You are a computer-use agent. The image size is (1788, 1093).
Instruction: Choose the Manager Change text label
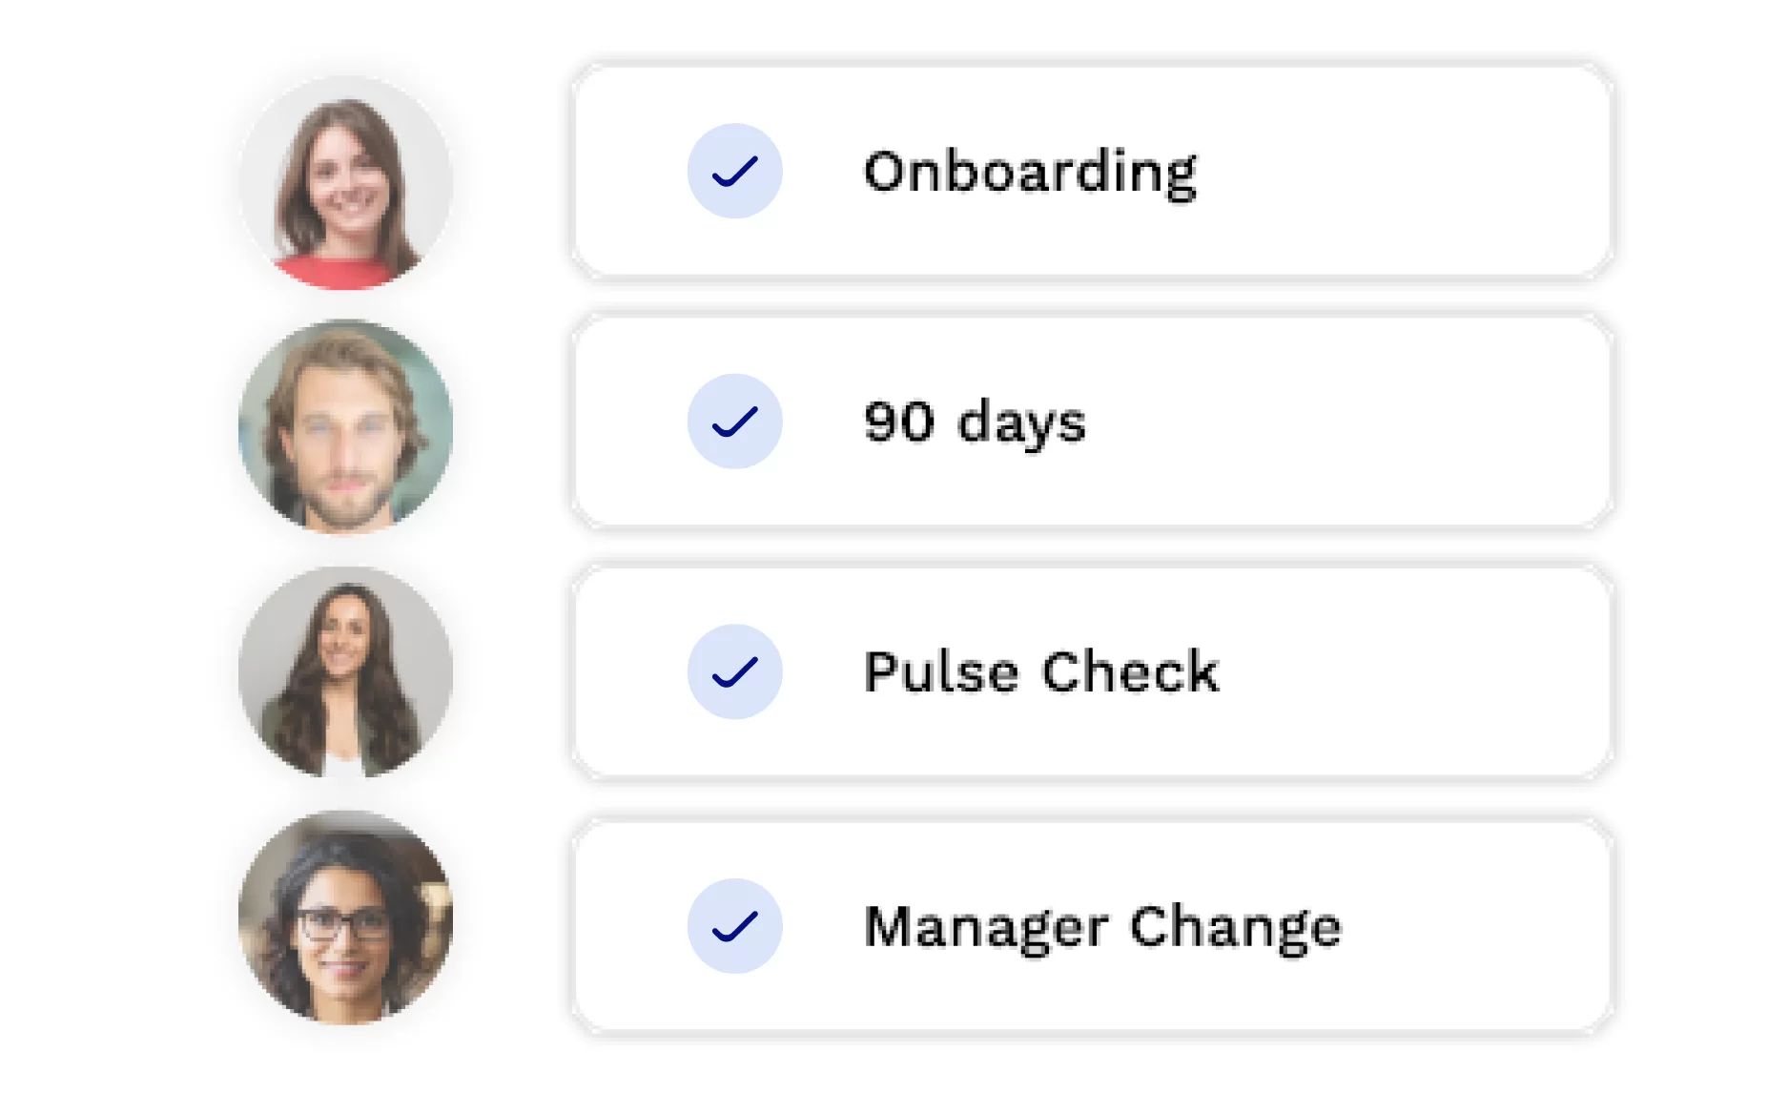1102,927
